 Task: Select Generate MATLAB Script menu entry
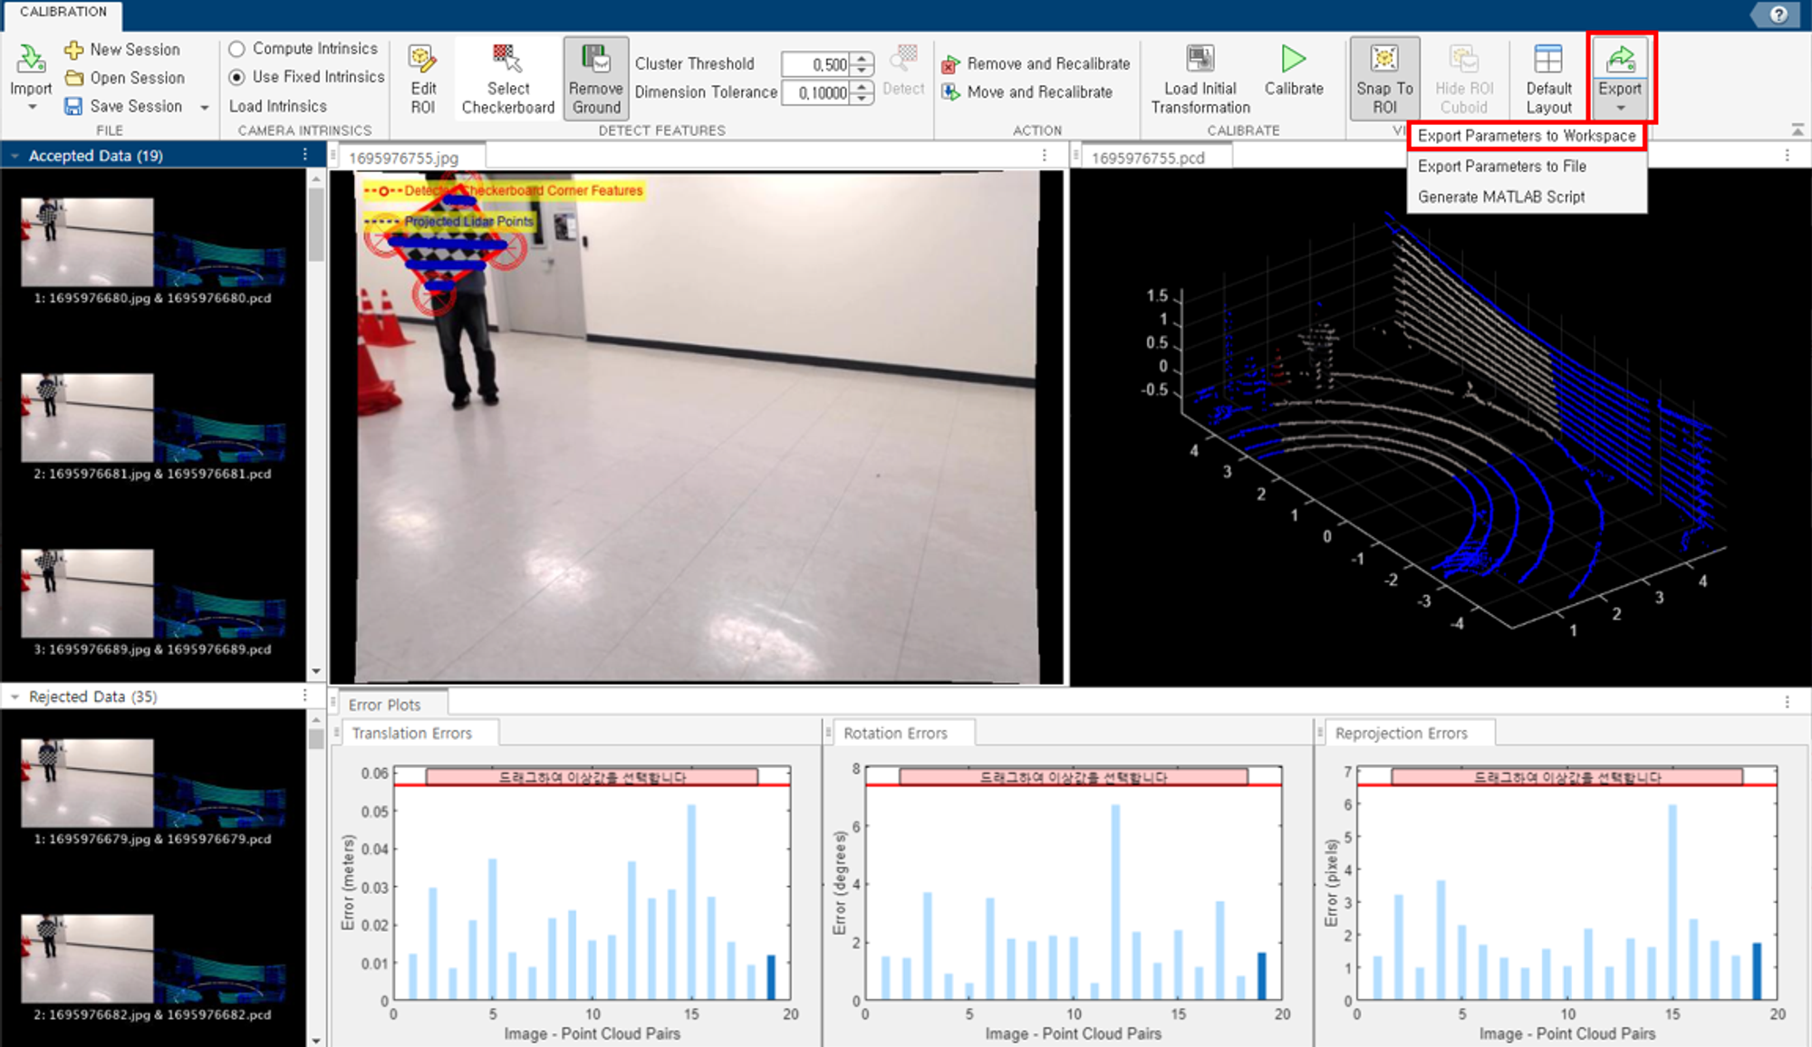click(1500, 197)
